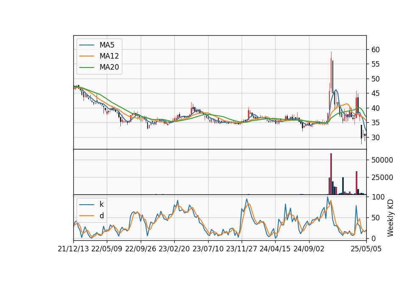Click the MA12 legend label

tap(109, 56)
